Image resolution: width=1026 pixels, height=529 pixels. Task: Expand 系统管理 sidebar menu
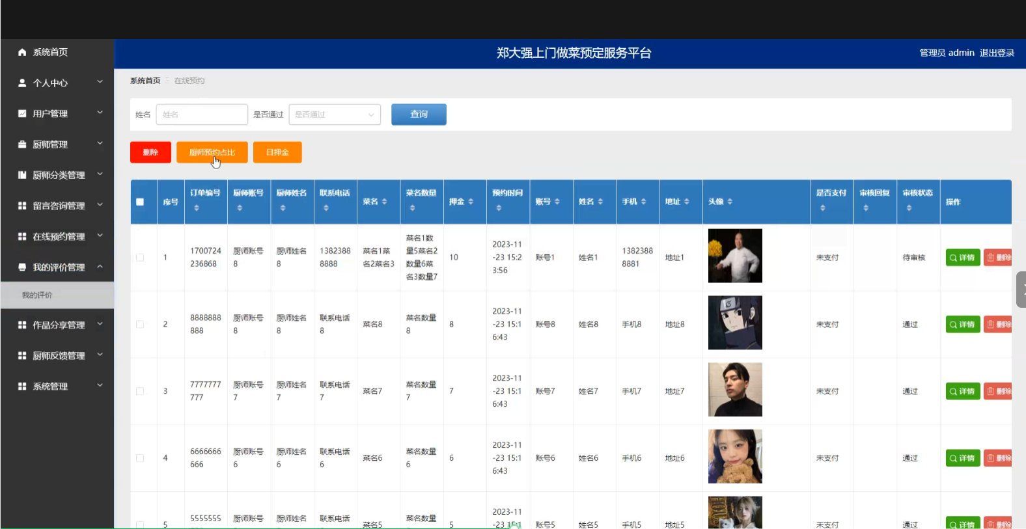(100, 385)
